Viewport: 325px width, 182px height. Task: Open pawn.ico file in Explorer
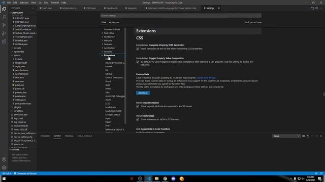pos(19,85)
